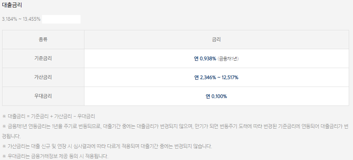The image size is (353, 160).
Task: Click the wrapped 경됩니다 line of note
Action: click(11, 136)
